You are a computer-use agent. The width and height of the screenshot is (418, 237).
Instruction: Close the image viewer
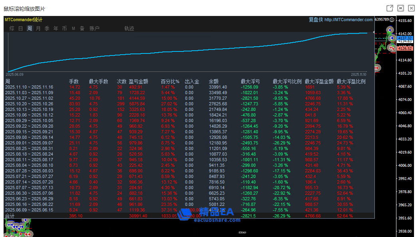click(411, 8)
